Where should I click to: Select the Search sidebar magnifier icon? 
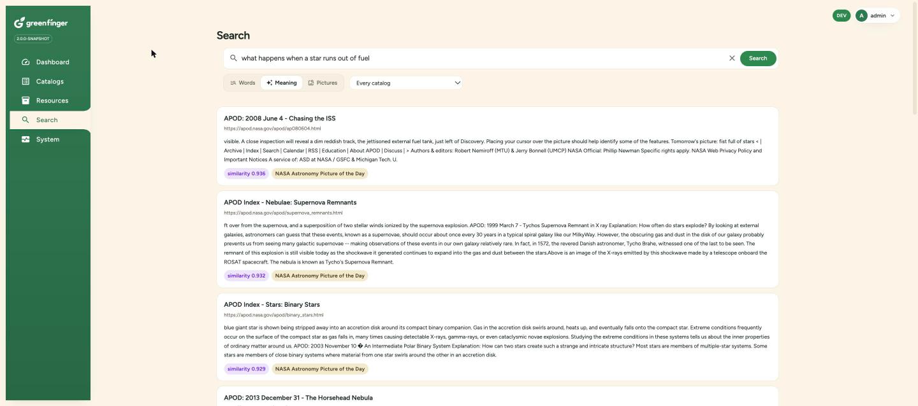(25, 120)
